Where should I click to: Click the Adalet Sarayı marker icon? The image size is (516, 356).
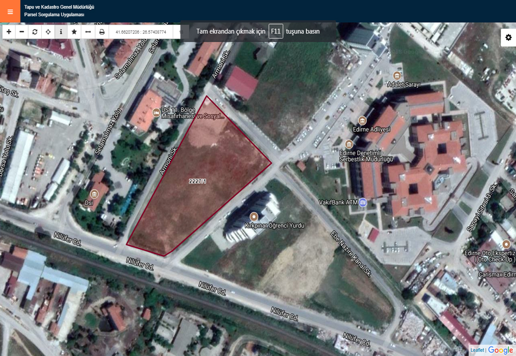click(x=397, y=76)
